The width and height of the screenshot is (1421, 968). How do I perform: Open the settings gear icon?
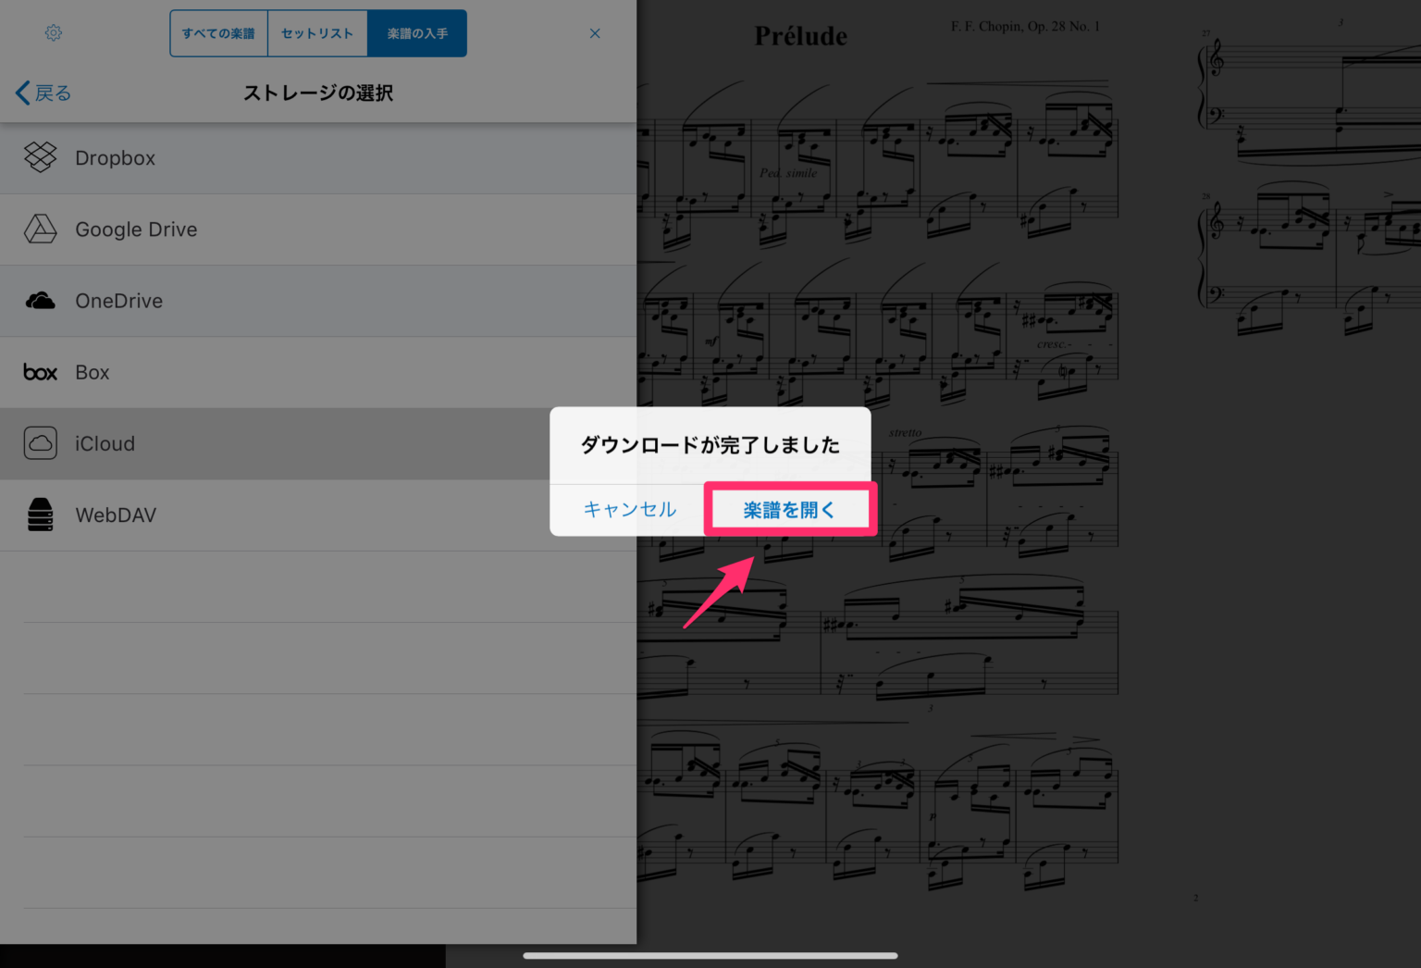(x=53, y=32)
